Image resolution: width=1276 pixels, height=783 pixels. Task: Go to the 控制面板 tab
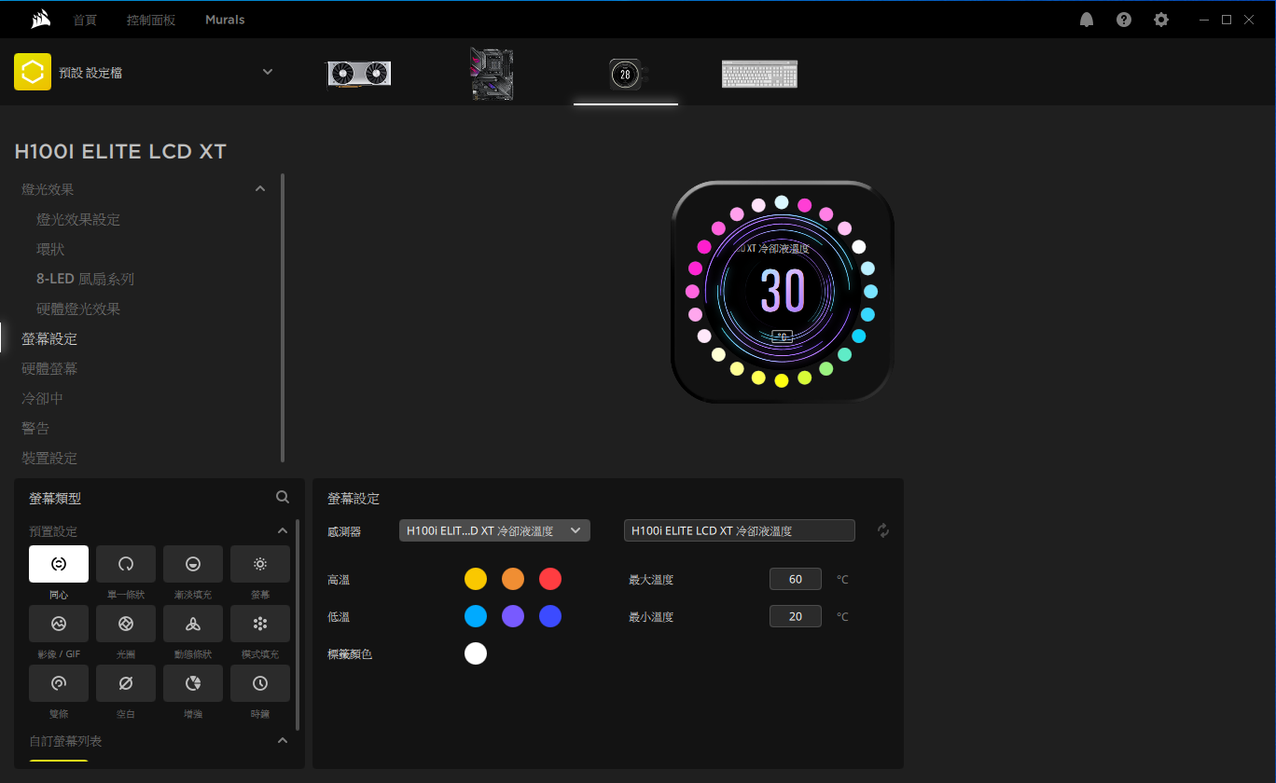pyautogui.click(x=151, y=20)
